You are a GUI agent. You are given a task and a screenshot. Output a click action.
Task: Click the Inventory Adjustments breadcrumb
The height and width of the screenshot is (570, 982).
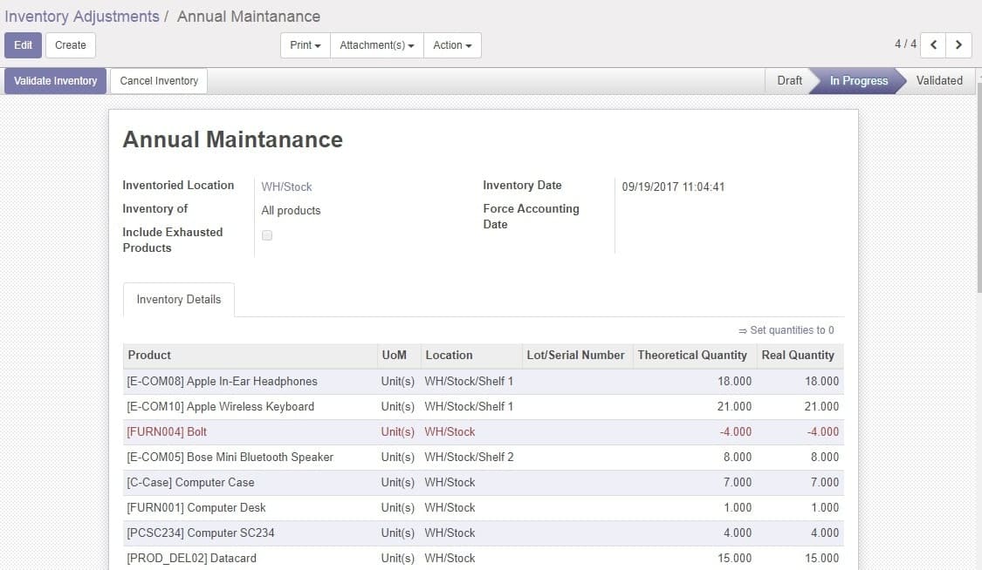coord(82,17)
